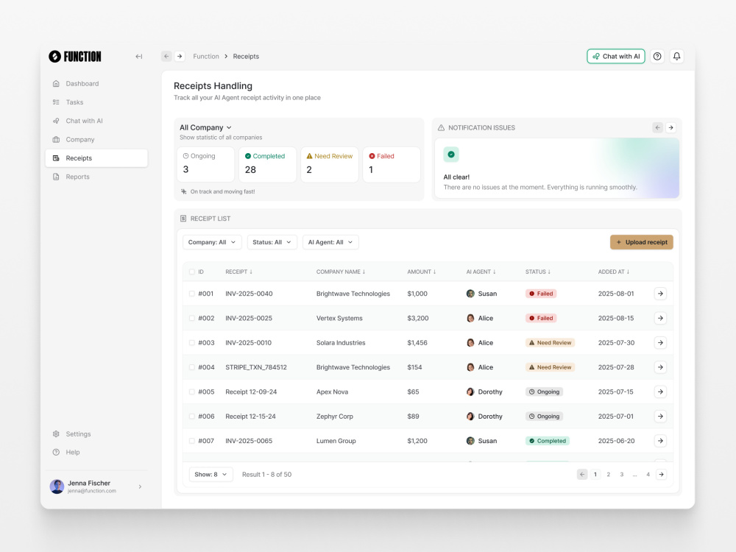This screenshot has width=736, height=552.
Task: Click the Chat with AI header button
Action: (616, 57)
